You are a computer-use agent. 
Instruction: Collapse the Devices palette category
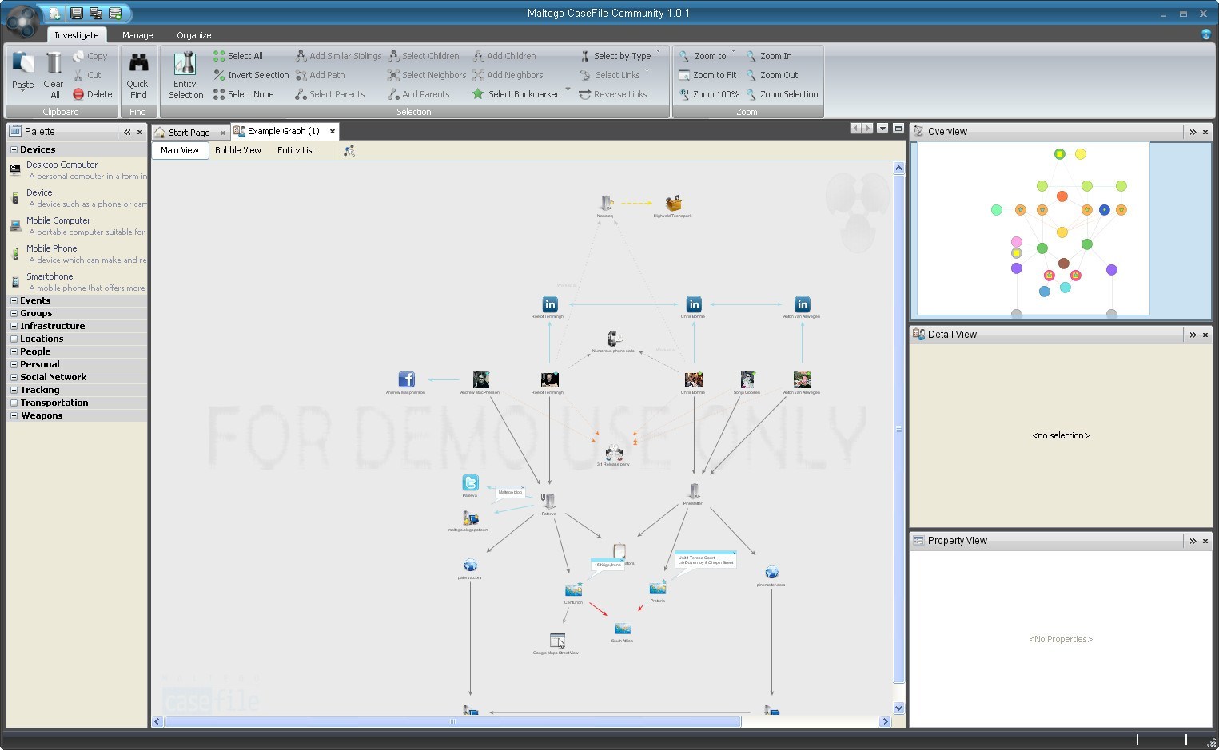(14, 149)
